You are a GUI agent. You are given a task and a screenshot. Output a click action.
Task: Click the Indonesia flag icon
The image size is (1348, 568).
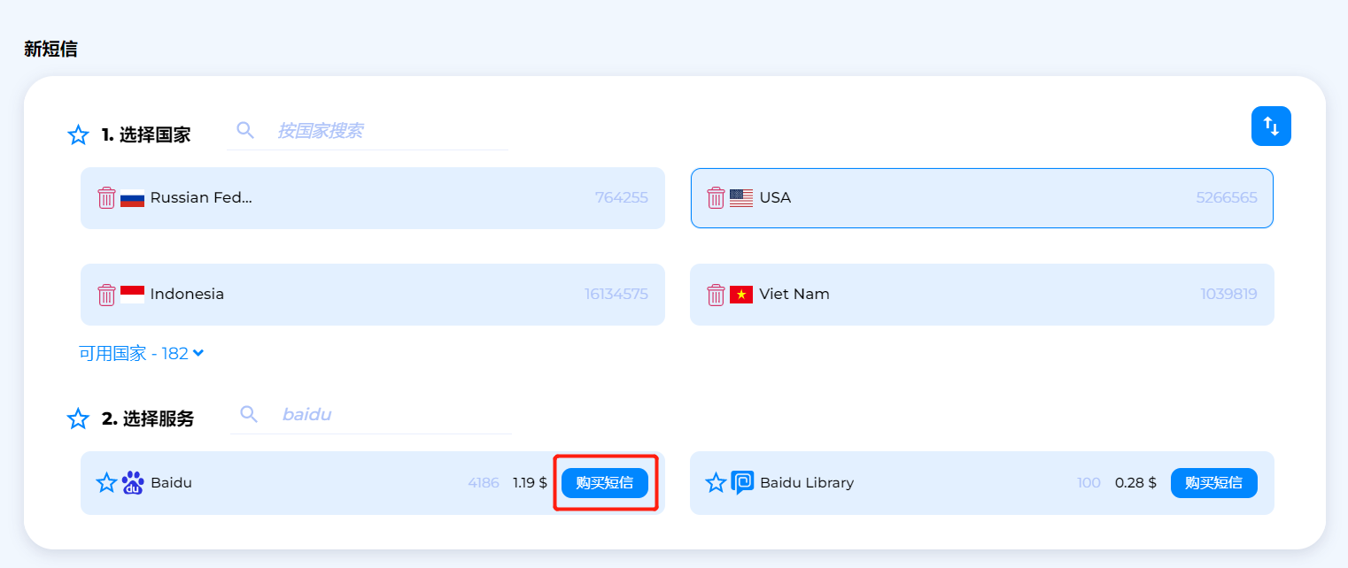132,295
